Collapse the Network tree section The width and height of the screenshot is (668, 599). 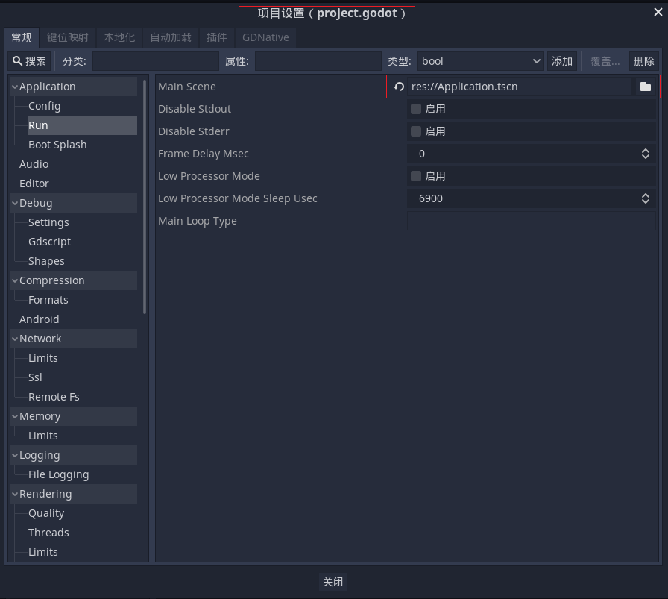(15, 339)
